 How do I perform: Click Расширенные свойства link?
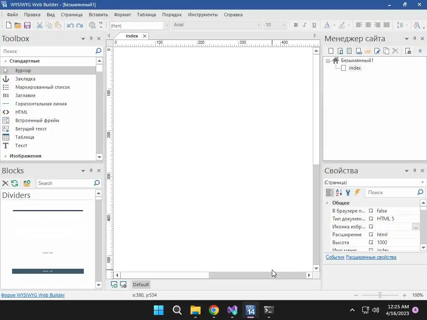point(371,257)
